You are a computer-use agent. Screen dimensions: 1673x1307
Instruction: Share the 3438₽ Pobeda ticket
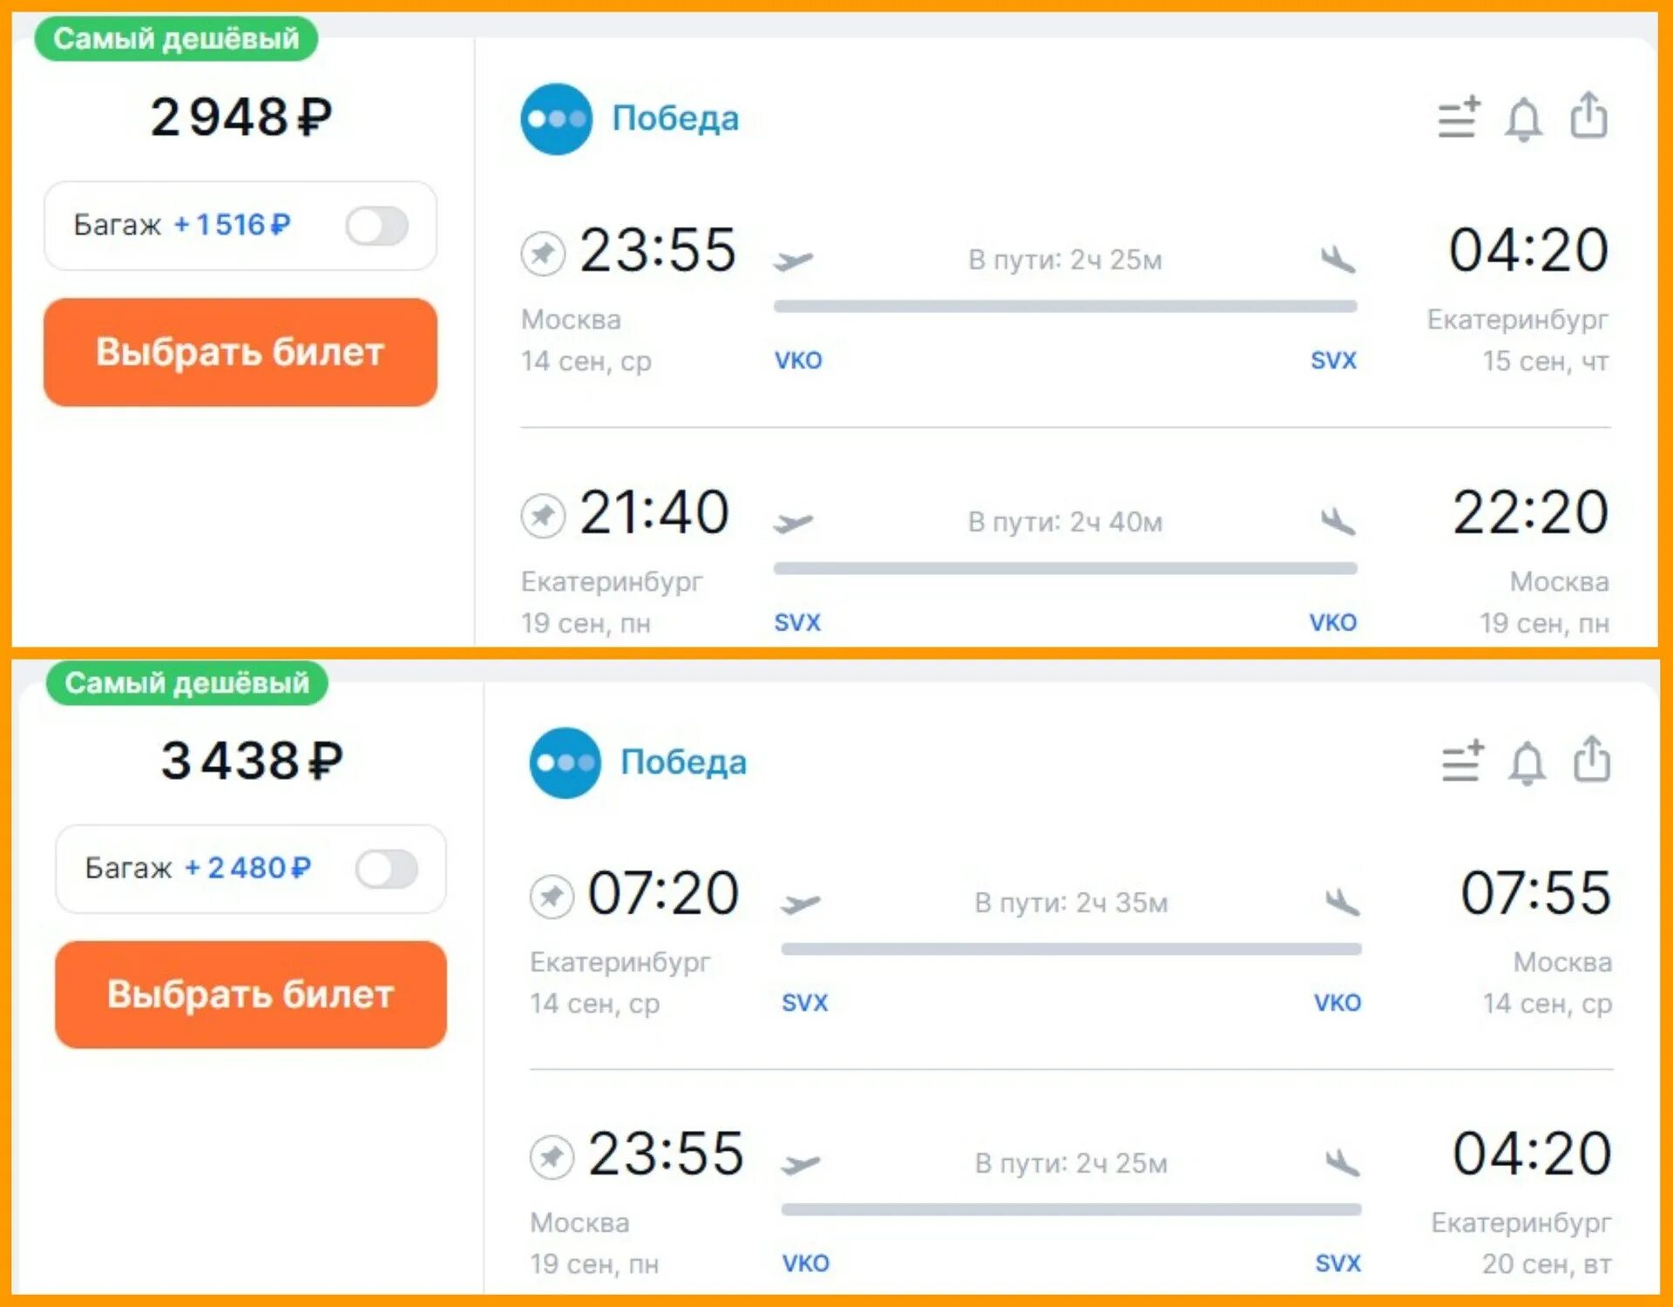click(1592, 759)
